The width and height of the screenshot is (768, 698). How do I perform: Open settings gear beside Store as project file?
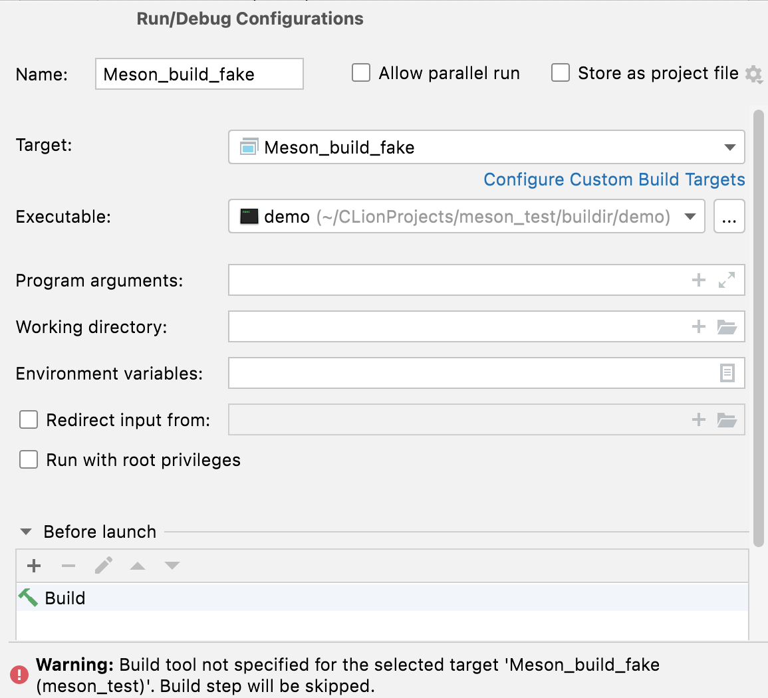click(753, 74)
